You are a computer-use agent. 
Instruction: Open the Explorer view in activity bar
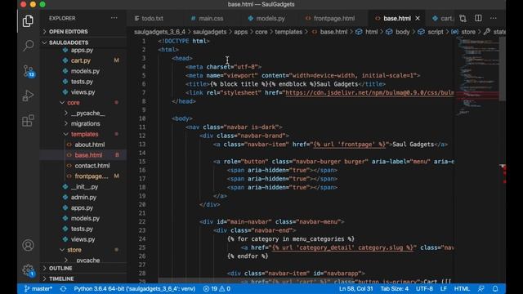coord(28,21)
